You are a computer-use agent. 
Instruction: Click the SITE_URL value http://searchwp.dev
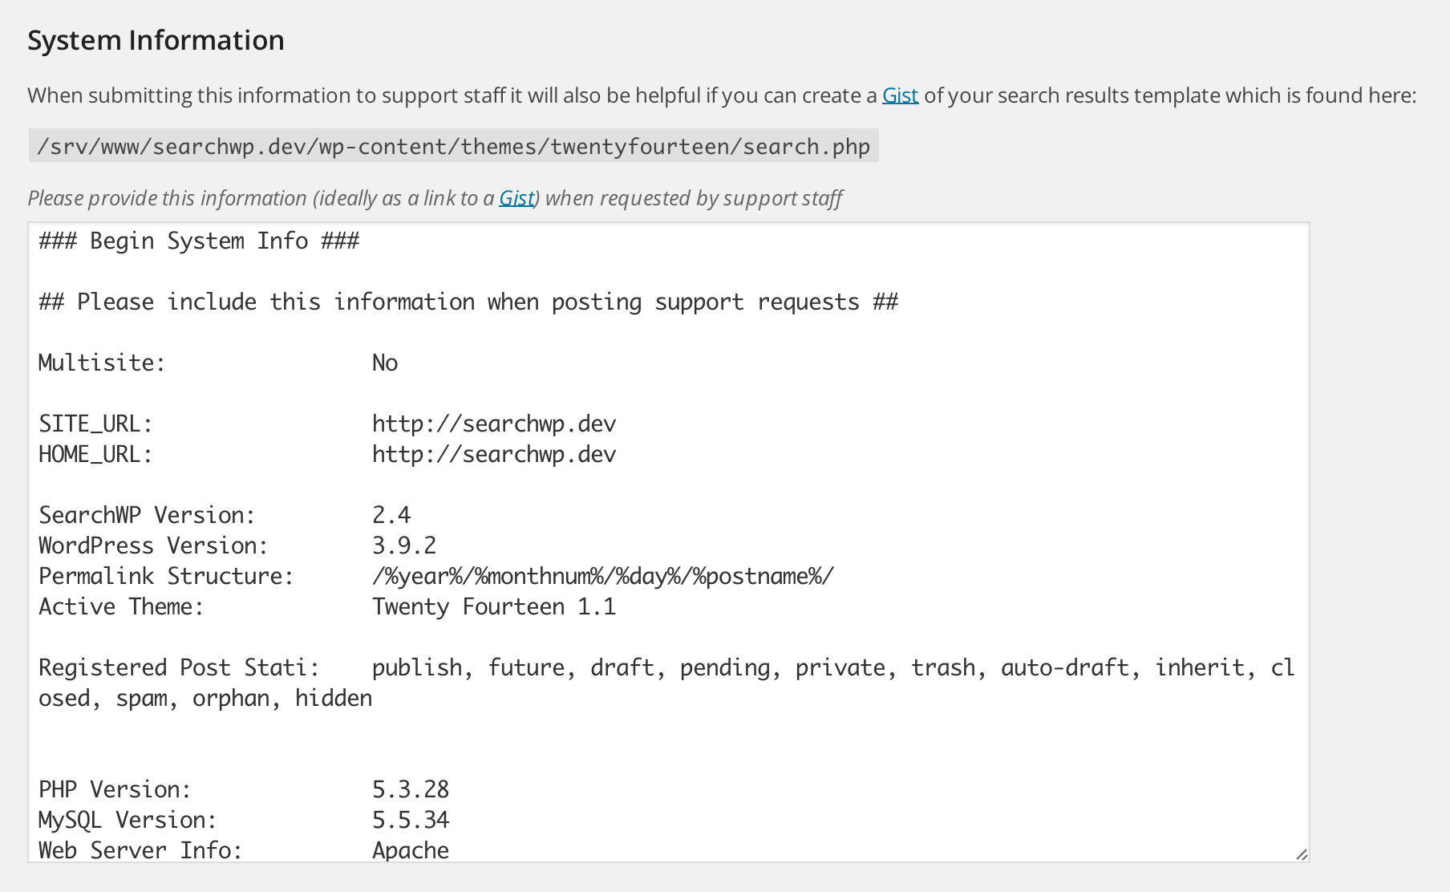pyautogui.click(x=494, y=423)
